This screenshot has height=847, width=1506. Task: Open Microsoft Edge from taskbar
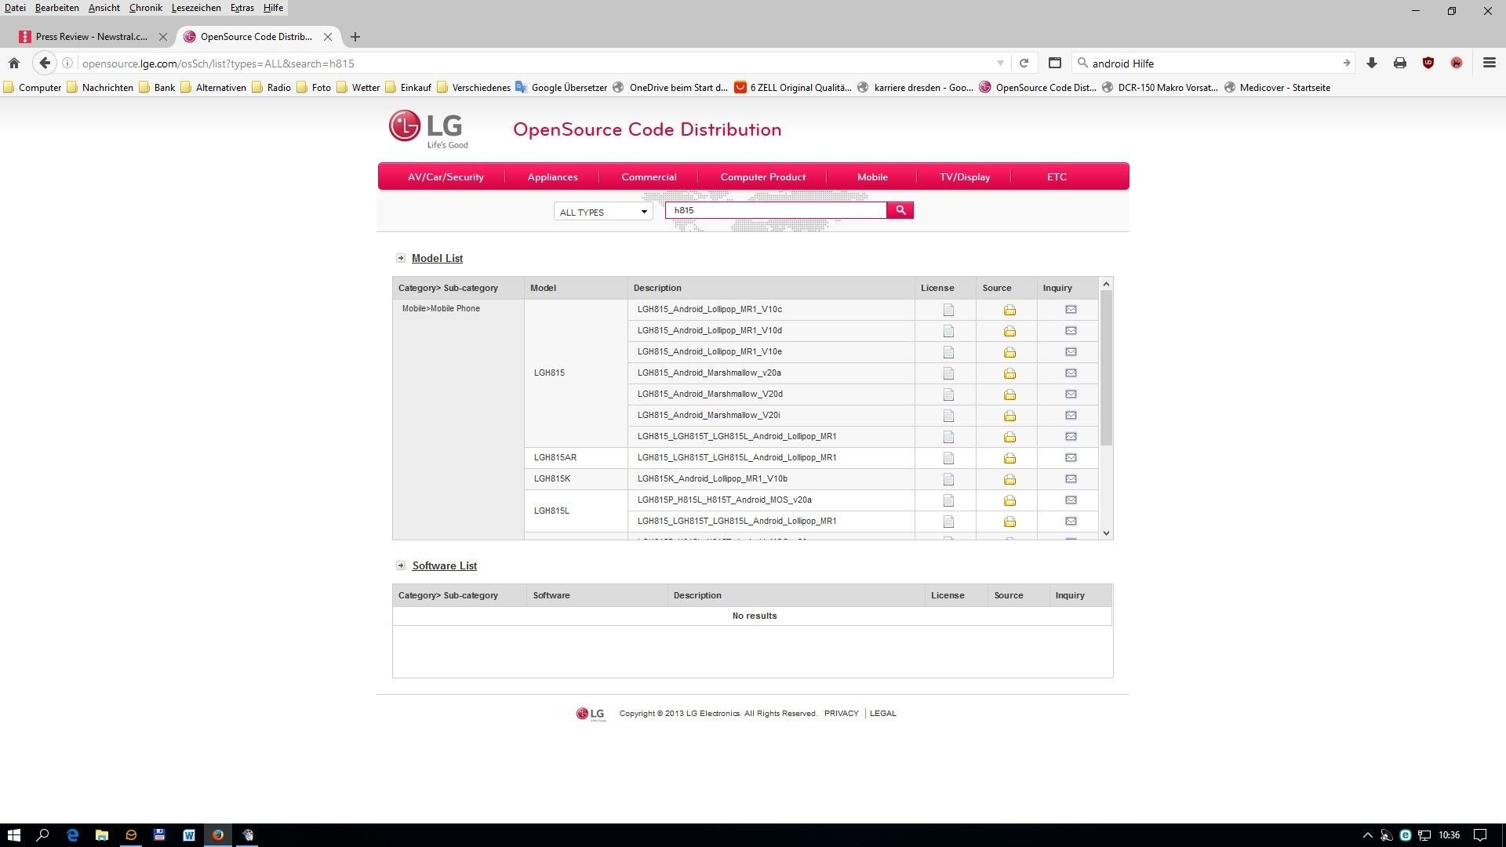72,835
